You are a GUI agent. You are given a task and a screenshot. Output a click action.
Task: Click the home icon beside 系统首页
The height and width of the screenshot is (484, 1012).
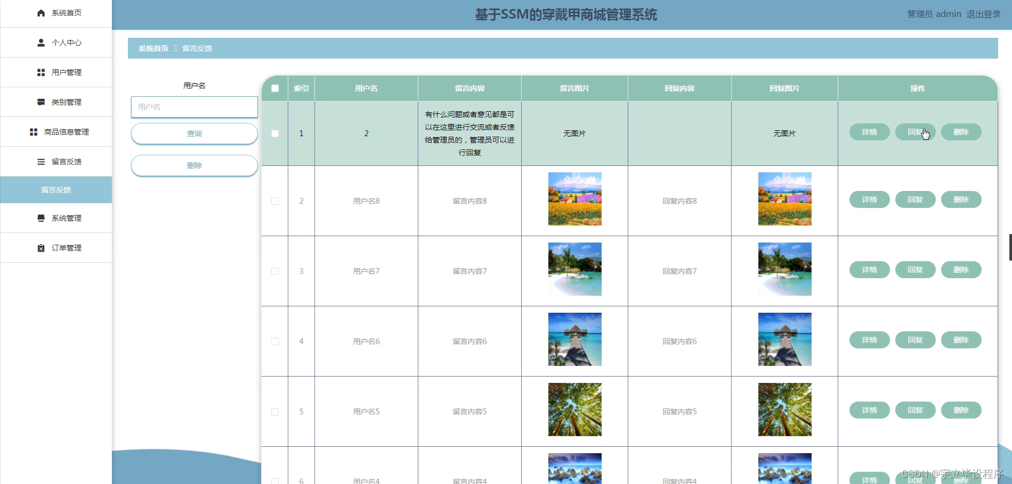41,13
